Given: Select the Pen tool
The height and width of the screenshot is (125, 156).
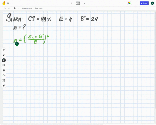Looking at the screenshot, I should click(4, 50).
